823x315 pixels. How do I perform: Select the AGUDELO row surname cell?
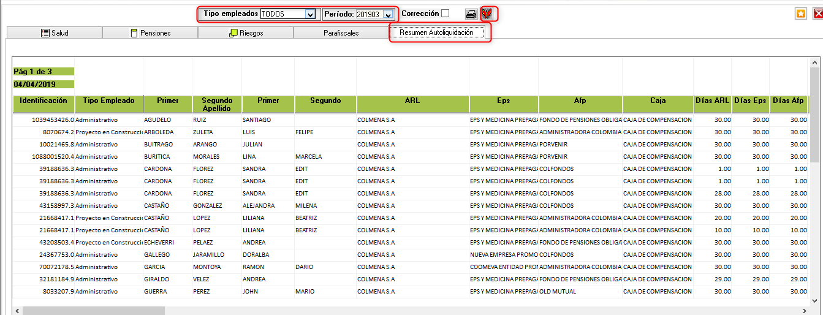tap(157, 120)
